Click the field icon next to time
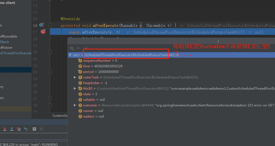Image resolution: width=275 pixels, height=146 pixels. (x=80, y=66)
